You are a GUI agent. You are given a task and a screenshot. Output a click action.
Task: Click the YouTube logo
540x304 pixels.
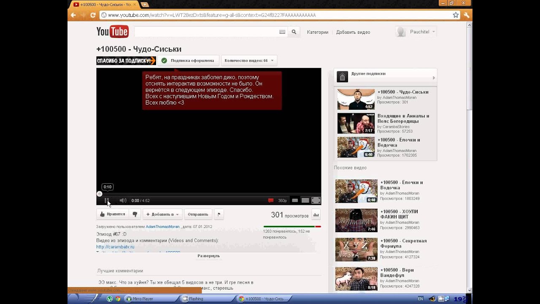click(x=112, y=32)
